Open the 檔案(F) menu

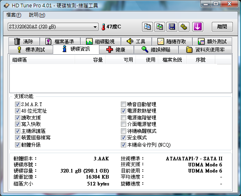(x=14, y=15)
